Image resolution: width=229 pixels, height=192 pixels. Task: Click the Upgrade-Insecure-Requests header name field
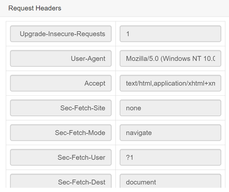[x=61, y=34]
